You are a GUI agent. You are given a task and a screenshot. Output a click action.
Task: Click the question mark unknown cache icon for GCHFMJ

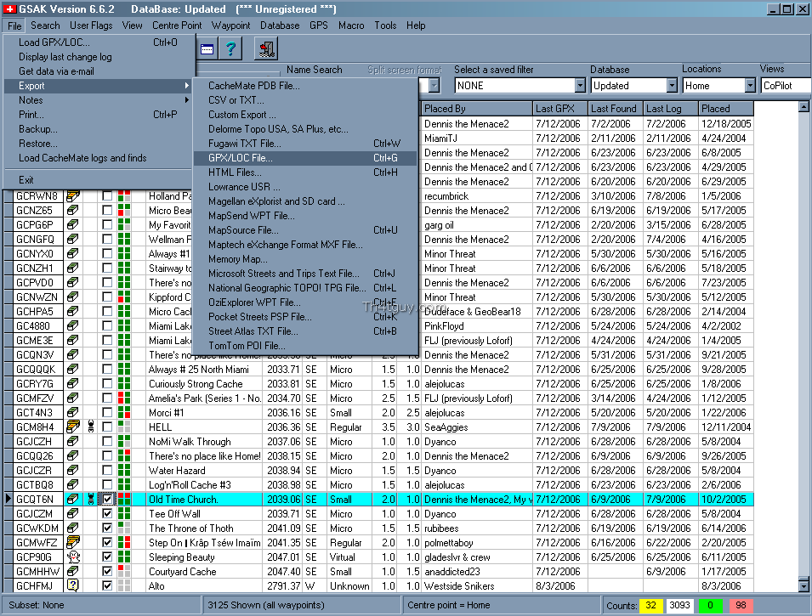(73, 585)
